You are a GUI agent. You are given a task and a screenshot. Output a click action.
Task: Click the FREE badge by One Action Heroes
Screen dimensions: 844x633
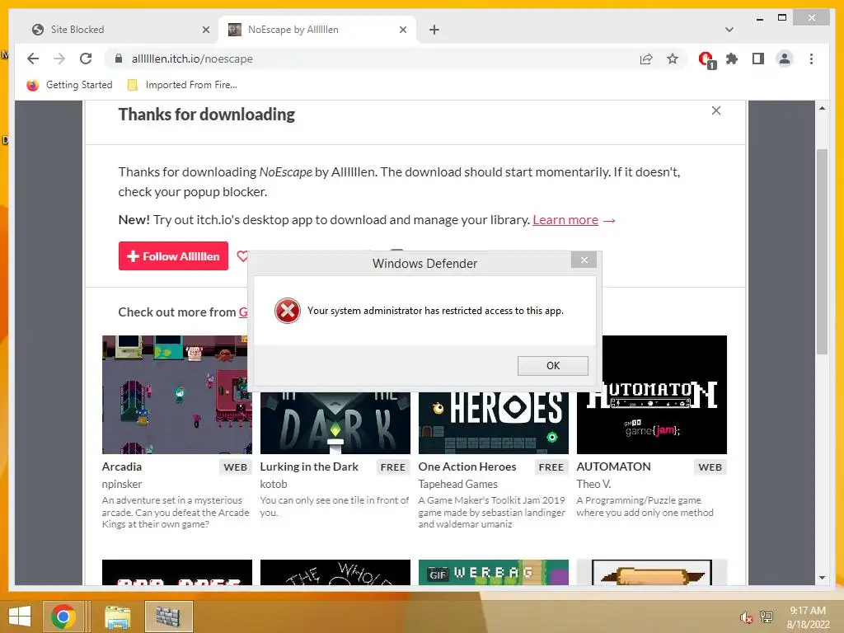[x=551, y=467]
